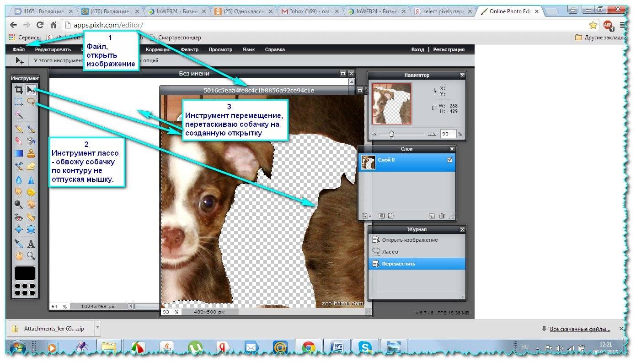Select the Brush tool
Image resolution: width=636 pixels, height=363 pixels.
tap(31, 129)
